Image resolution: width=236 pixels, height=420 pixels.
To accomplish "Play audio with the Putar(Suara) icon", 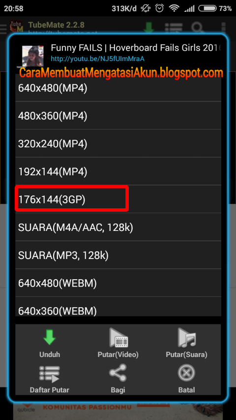I will coord(187,337).
